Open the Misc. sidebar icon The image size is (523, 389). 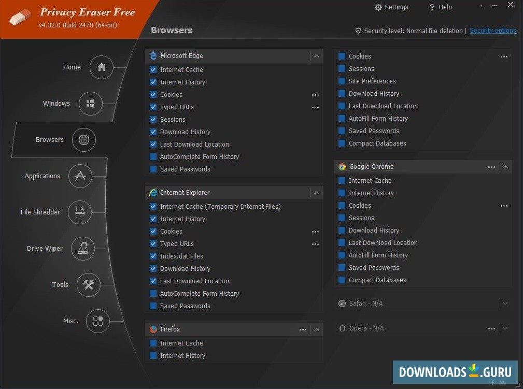coord(98,321)
